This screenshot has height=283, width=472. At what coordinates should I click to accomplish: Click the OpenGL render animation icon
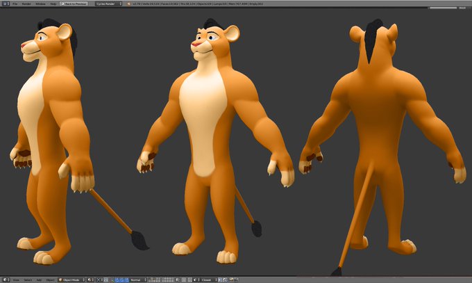(236, 280)
